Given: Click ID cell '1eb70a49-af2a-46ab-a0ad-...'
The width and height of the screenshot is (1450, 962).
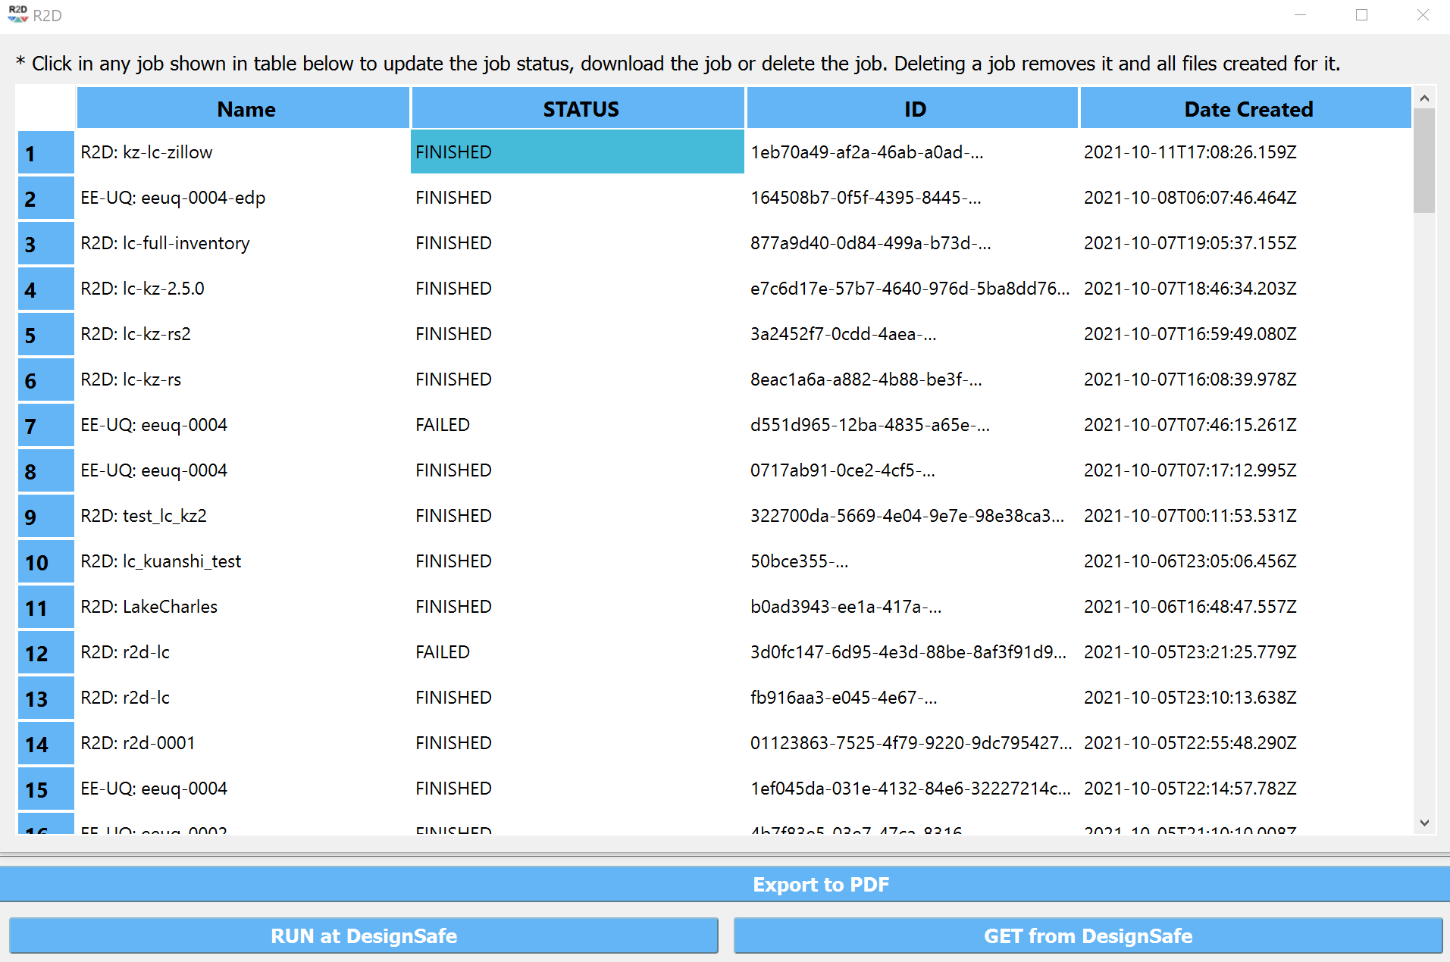Looking at the screenshot, I should [867, 152].
